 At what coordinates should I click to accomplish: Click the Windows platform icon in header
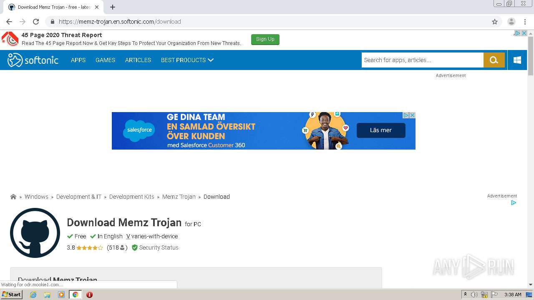pos(517,60)
